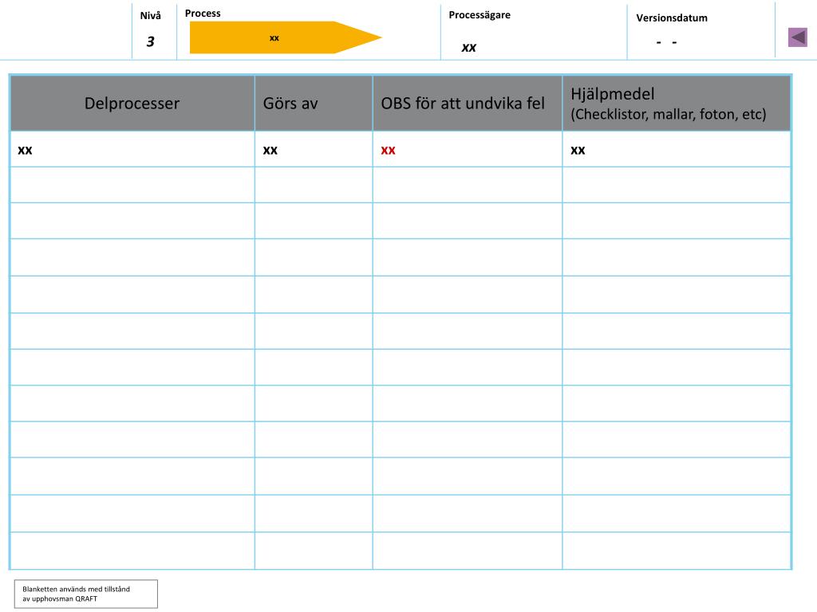Image resolution: width=817 pixels, height=612 pixels.
Task: Click the Nivå value 3
Action: click(151, 41)
